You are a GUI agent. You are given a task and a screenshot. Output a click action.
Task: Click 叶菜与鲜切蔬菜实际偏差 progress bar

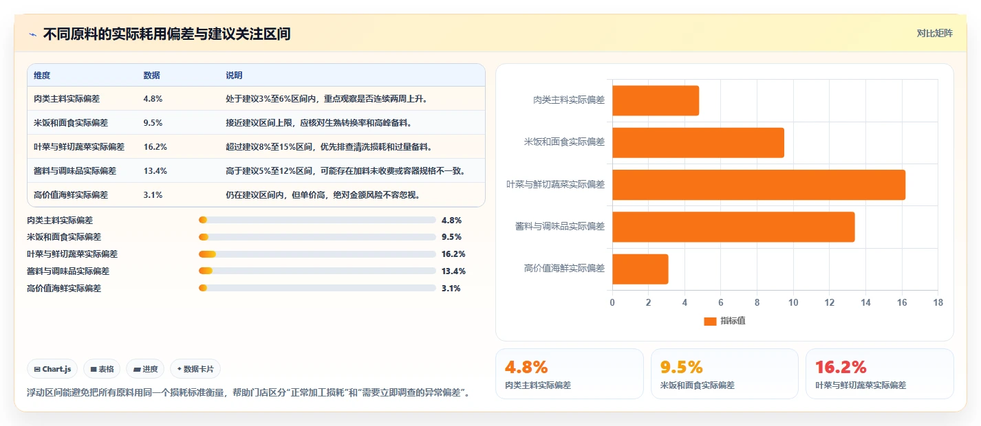317,254
